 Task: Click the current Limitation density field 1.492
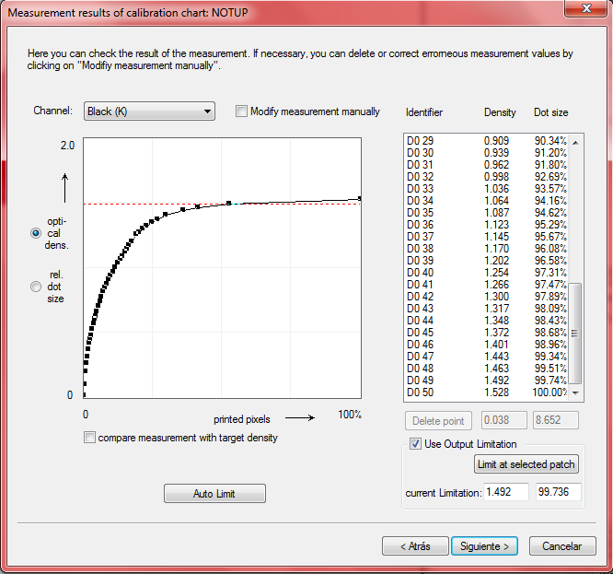[x=506, y=492]
